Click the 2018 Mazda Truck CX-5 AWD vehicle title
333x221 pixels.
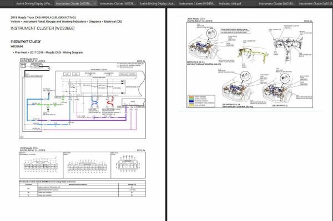[x=43, y=17]
